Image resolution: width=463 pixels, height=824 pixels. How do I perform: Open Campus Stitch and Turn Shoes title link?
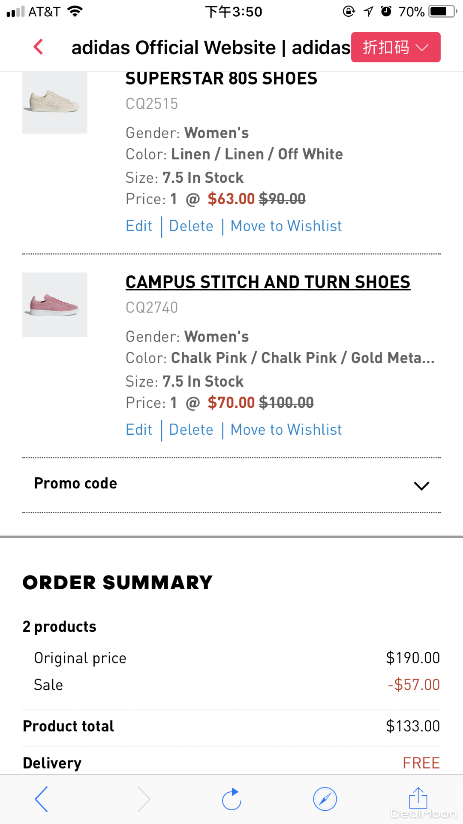[x=268, y=282]
